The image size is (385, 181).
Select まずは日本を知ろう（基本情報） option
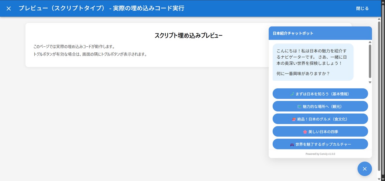click(320, 94)
